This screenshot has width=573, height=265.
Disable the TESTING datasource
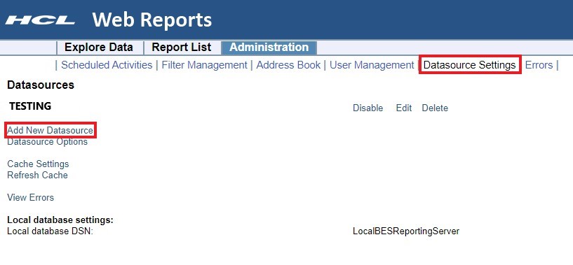pos(368,108)
